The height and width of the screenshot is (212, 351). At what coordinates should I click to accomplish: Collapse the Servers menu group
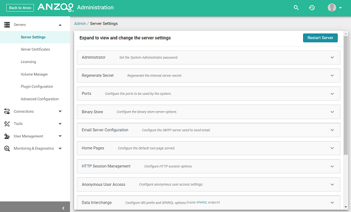pos(60,25)
